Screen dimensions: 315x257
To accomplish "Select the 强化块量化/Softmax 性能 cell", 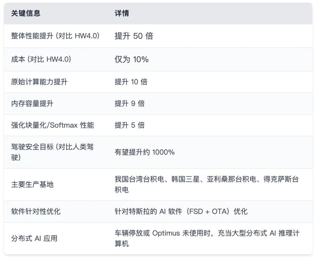I will (x=52, y=125).
